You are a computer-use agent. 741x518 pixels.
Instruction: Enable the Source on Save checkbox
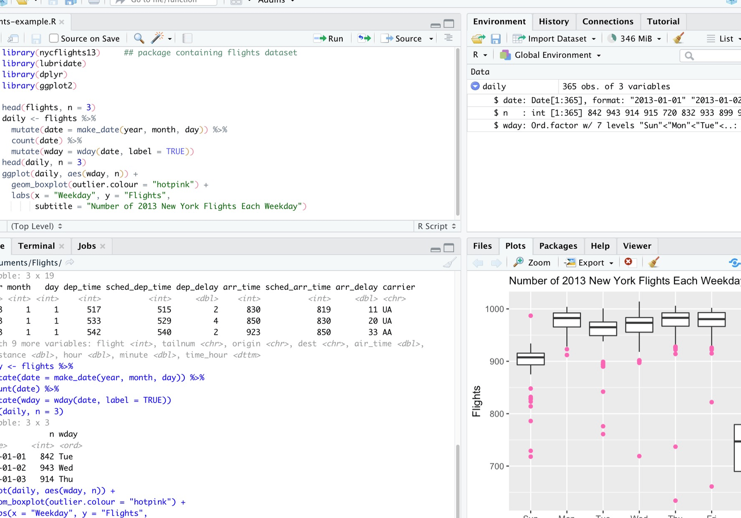coord(54,38)
